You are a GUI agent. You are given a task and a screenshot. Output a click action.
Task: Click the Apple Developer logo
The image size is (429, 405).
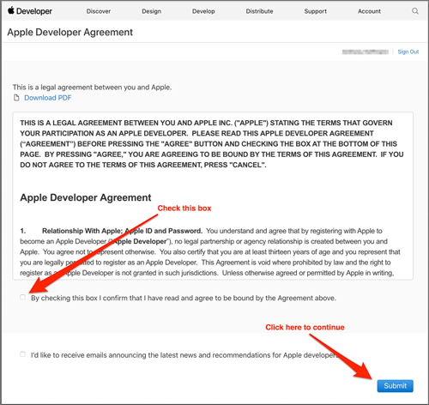coord(30,11)
